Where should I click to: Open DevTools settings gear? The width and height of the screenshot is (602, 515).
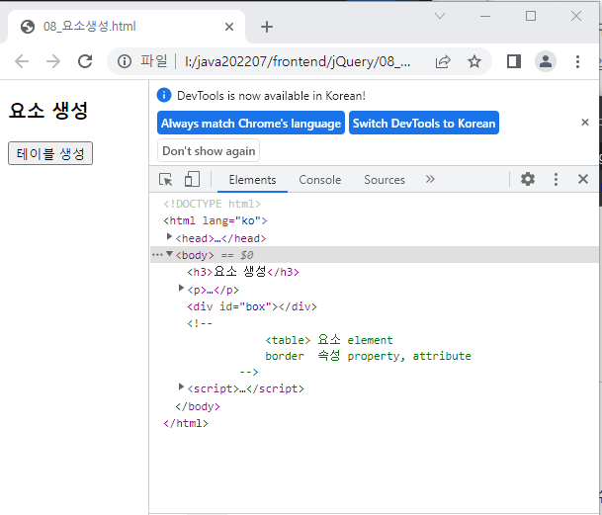(x=528, y=179)
